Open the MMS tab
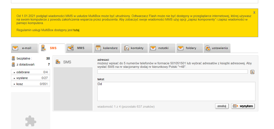The height and width of the screenshot is (129, 274). click(80, 48)
